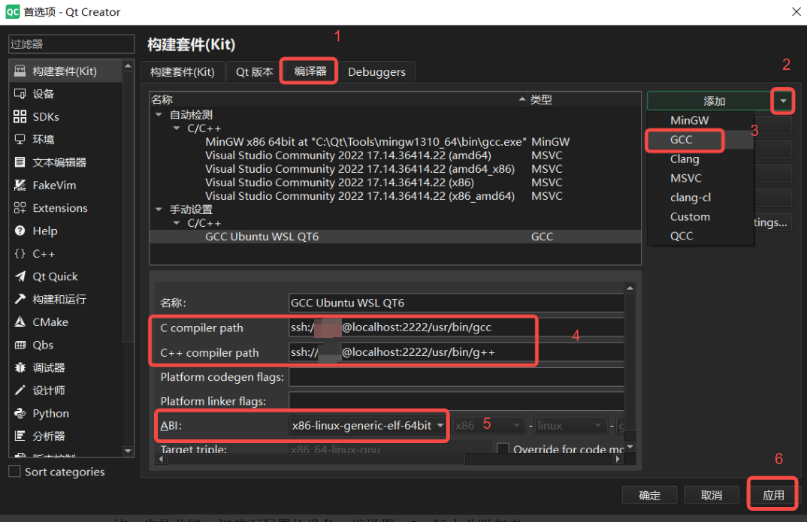Click the Qbs icon
The height and width of the screenshot is (522, 807).
pos(20,345)
